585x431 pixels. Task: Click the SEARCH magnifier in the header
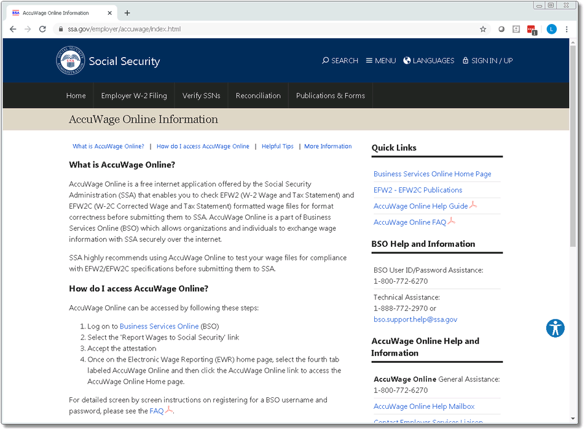[x=340, y=60]
